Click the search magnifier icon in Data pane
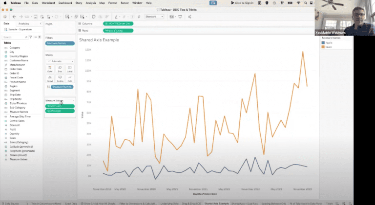The image size is (375, 205). click(x=26, y=37)
